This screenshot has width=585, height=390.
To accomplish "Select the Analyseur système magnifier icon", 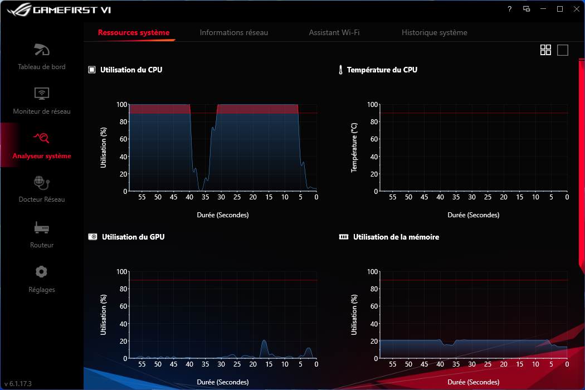I will (x=42, y=138).
